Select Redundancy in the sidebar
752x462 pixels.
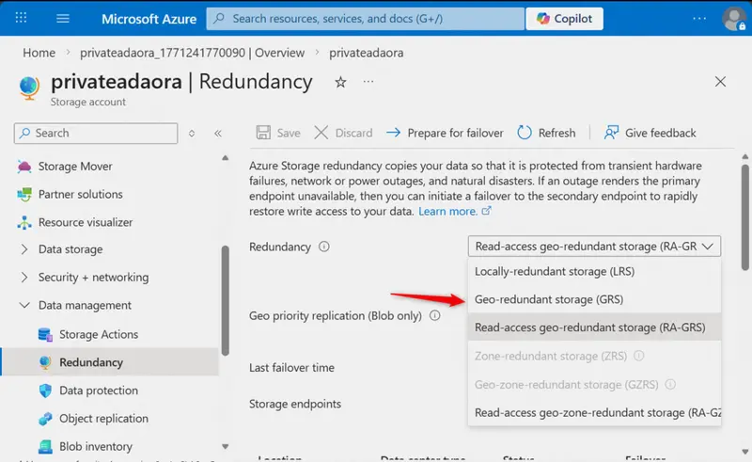(x=110, y=362)
